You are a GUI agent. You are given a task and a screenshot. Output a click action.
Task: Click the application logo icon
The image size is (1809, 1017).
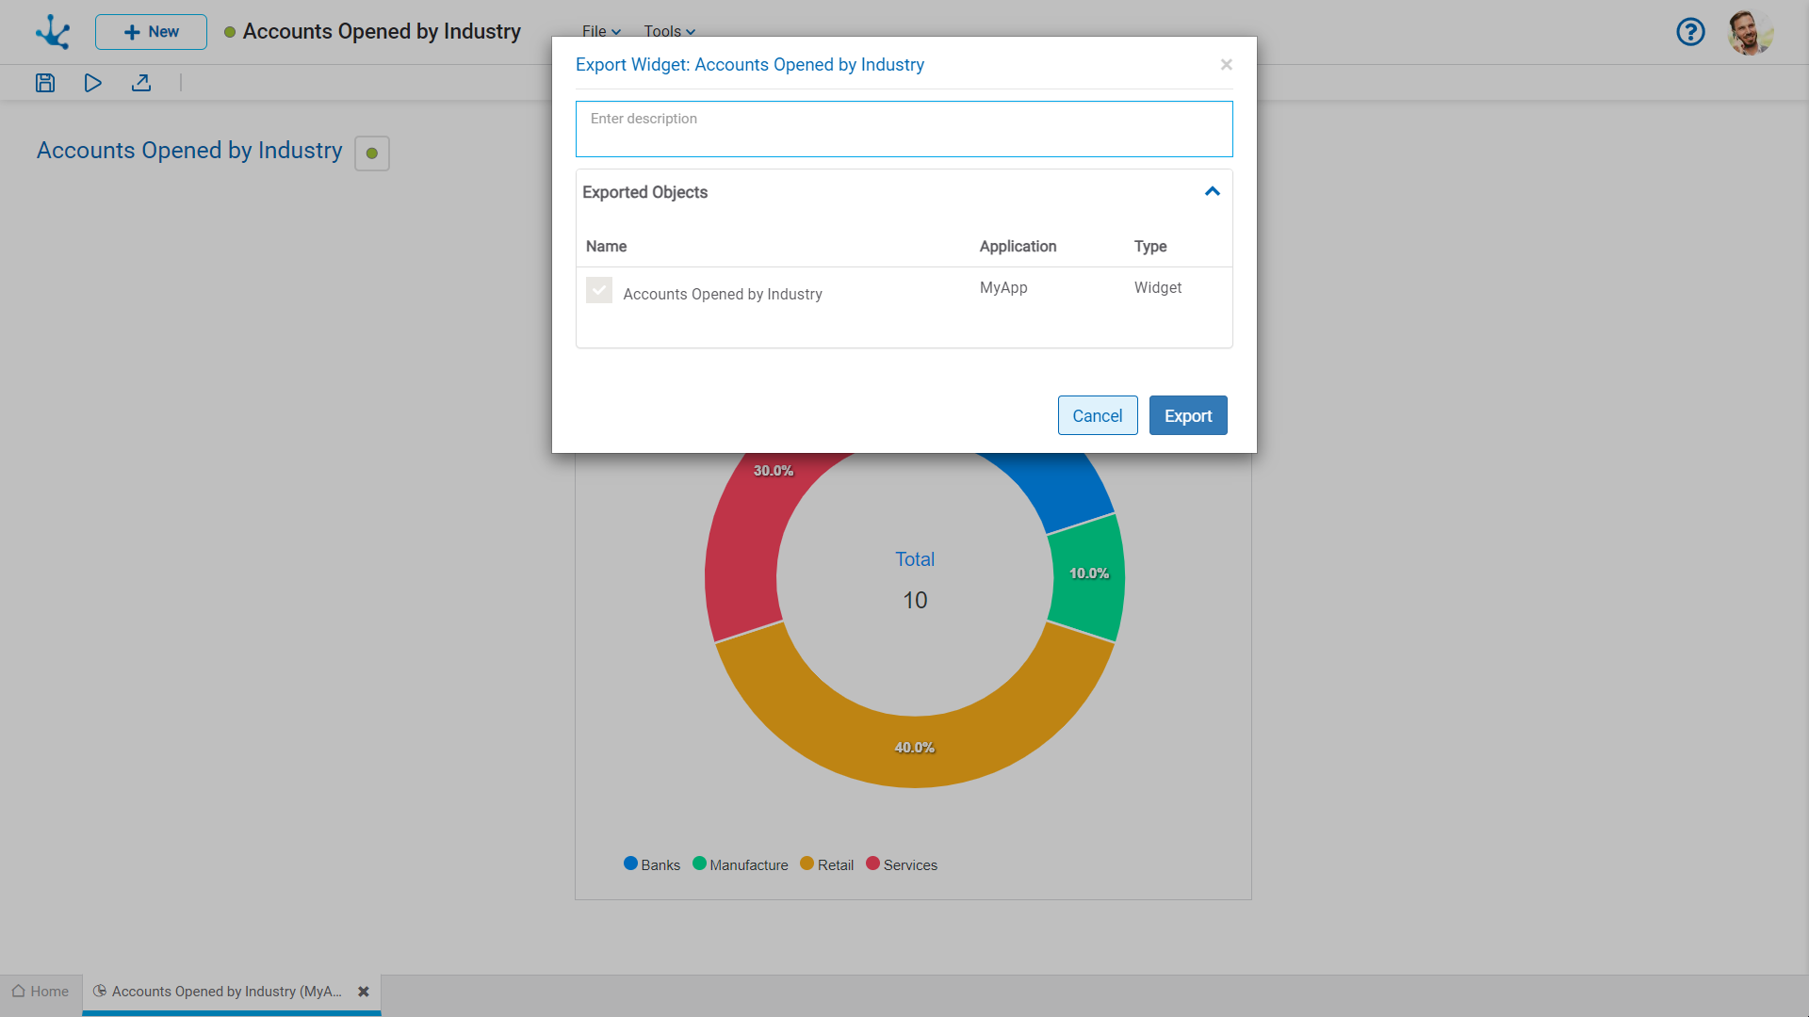coord(53,32)
